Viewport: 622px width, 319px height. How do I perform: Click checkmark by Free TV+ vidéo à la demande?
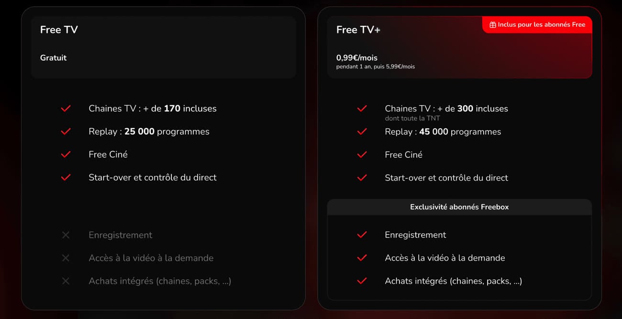(362, 258)
